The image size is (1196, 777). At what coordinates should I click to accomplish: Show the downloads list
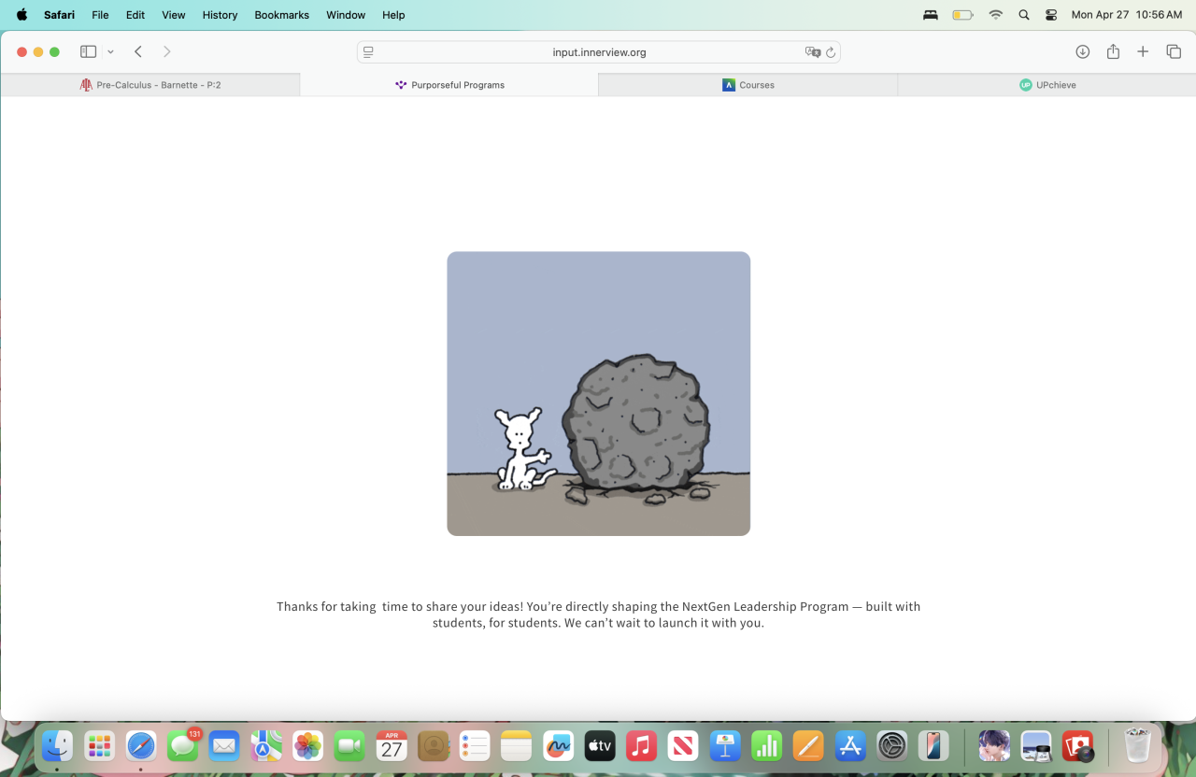(x=1082, y=52)
